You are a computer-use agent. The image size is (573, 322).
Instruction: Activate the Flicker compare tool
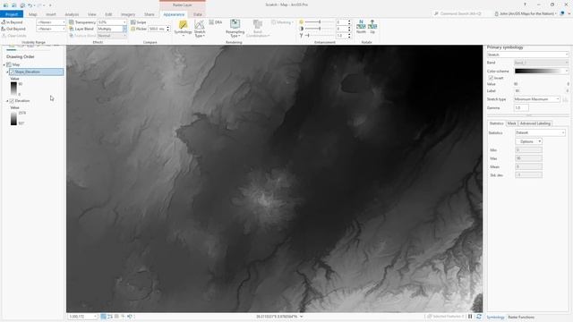click(139, 29)
